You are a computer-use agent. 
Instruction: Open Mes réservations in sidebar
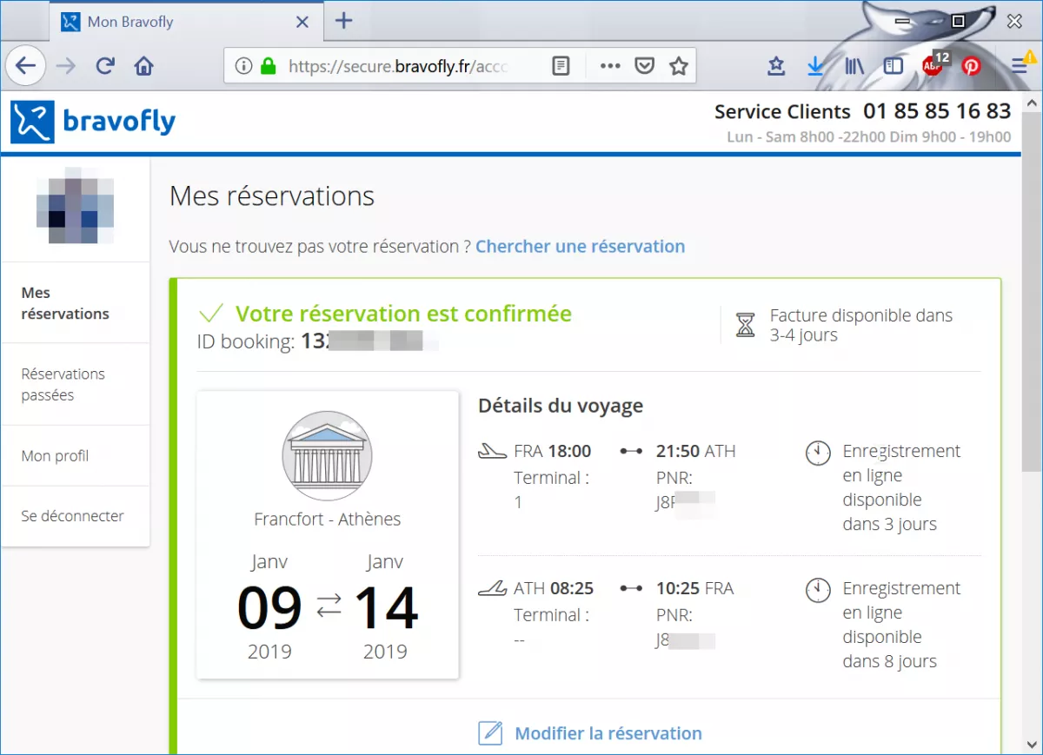[x=65, y=303]
